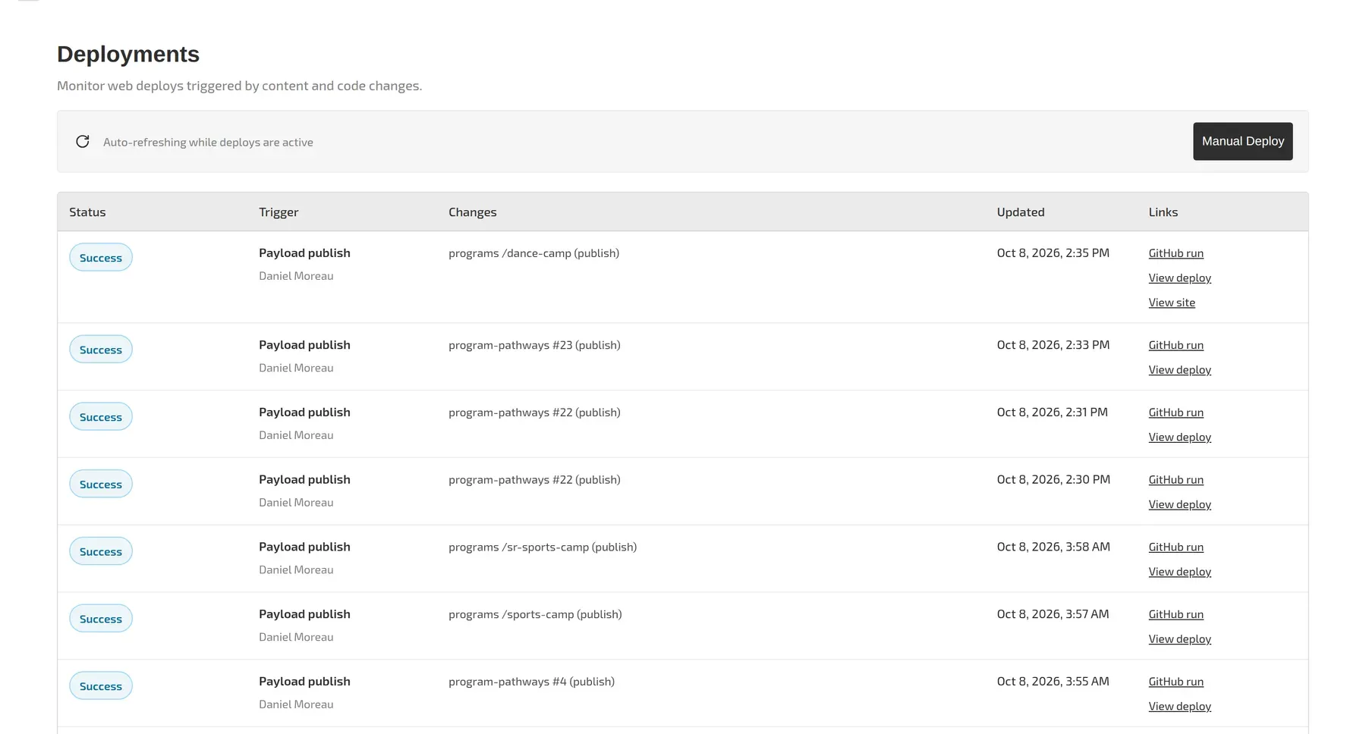The image size is (1366, 734).
Task: Select "programs /dance-camp (publish)" change text
Action: 533,253
